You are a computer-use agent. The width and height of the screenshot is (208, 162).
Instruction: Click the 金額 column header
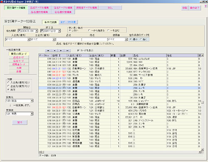coord(126,55)
